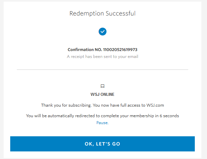Click the word membership in redirect message

[142, 116]
